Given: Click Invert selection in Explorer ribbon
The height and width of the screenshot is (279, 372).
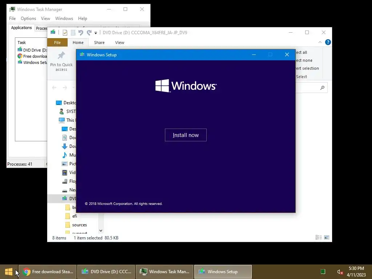Looking at the screenshot, I should pyautogui.click(x=307, y=68).
